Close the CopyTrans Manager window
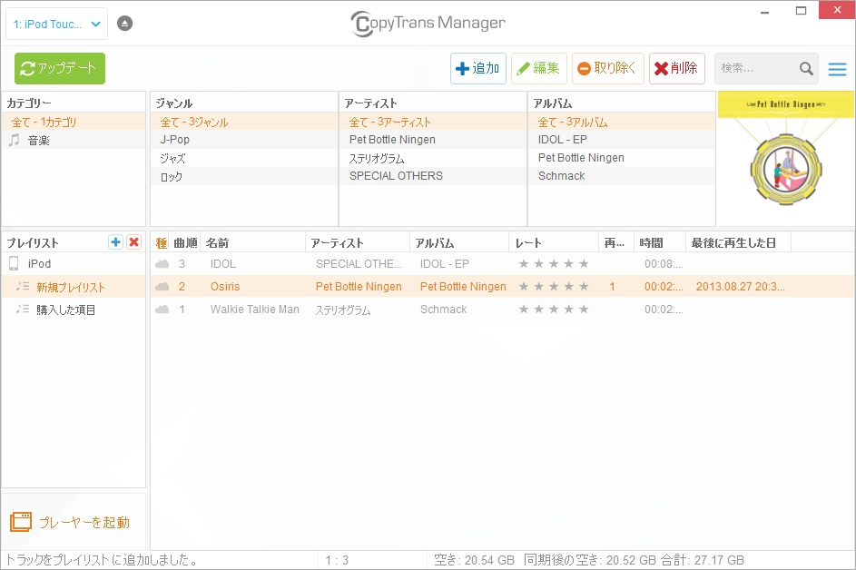The width and height of the screenshot is (856, 570). [x=837, y=10]
